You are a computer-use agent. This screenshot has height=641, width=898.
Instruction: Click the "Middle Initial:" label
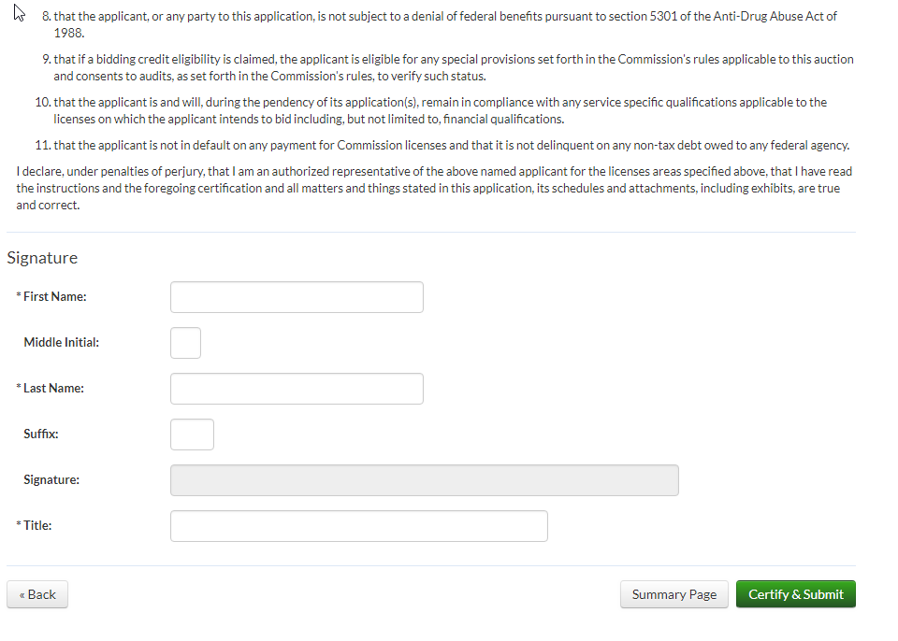tap(61, 343)
